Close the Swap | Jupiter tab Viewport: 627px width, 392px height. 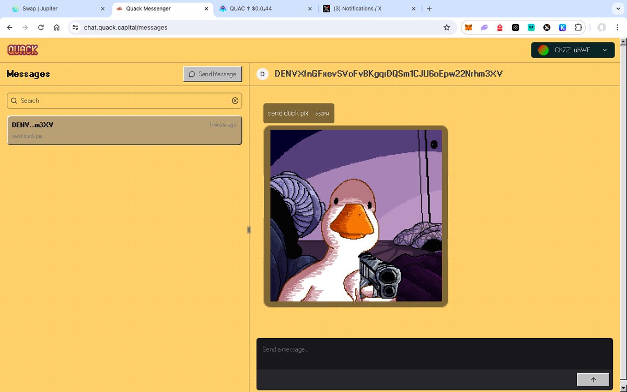[x=102, y=9]
